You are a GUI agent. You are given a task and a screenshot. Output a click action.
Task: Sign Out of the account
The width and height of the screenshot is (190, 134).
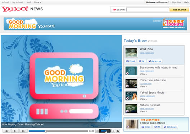pyautogui.click(x=176, y=2)
